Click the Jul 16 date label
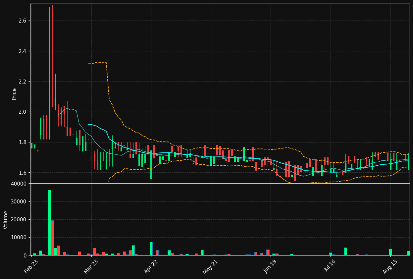Image resolution: width=413 pixels, height=279 pixels. pos(330,266)
